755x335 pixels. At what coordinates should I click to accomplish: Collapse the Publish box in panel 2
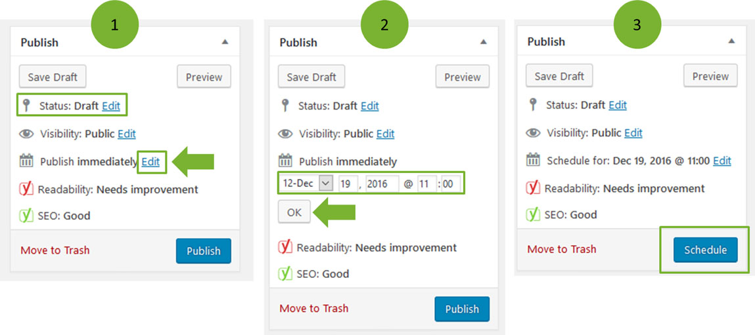[484, 43]
